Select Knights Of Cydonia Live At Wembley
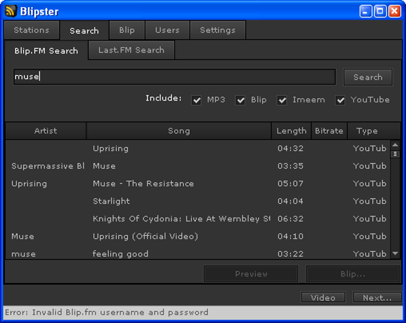This screenshot has width=406, height=323. pos(198,219)
